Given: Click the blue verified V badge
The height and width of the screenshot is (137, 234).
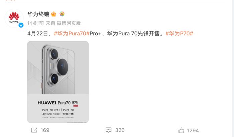Looking at the screenshot, I should coord(21,25).
